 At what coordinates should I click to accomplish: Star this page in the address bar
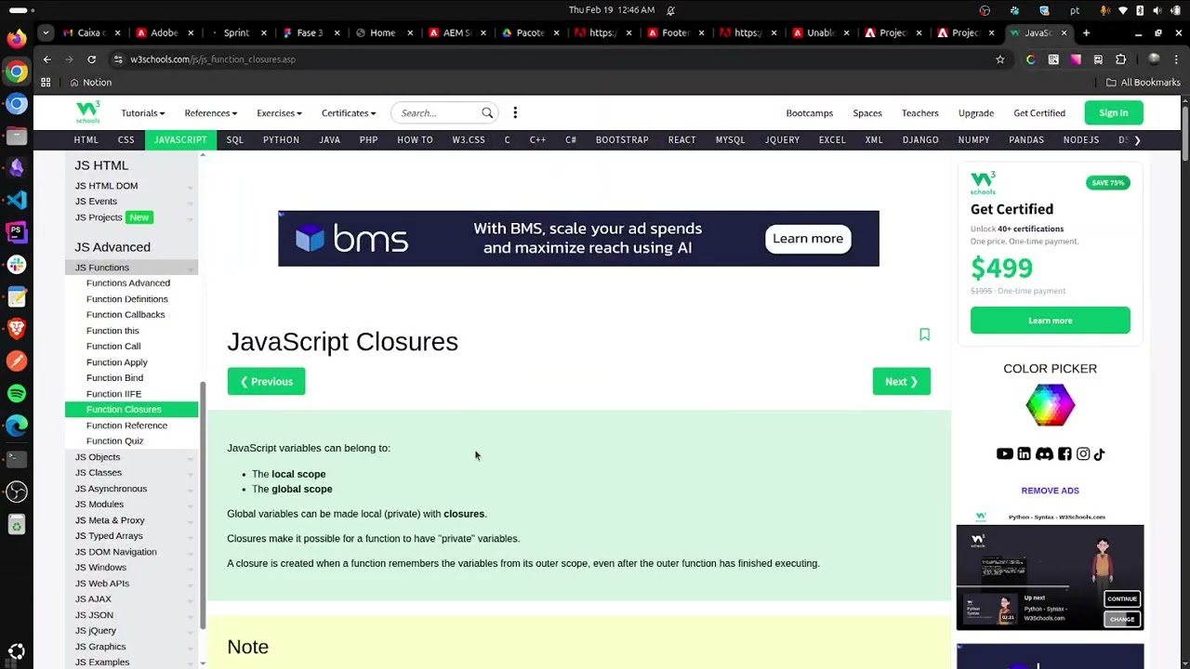[x=1000, y=59]
